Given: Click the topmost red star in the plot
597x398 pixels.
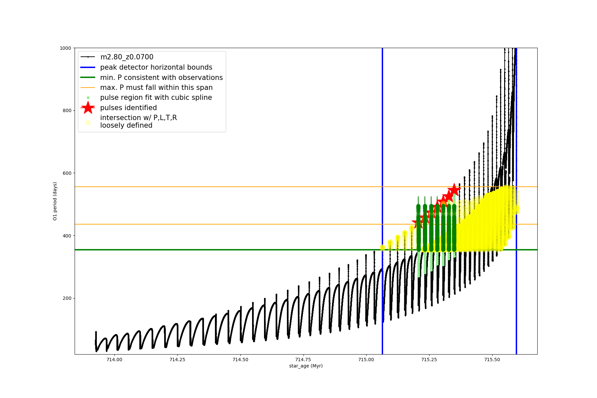Looking at the screenshot, I should [x=454, y=190].
